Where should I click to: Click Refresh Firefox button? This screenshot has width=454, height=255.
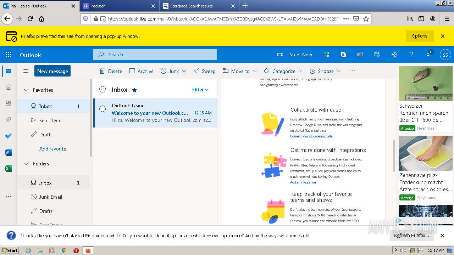411,236
